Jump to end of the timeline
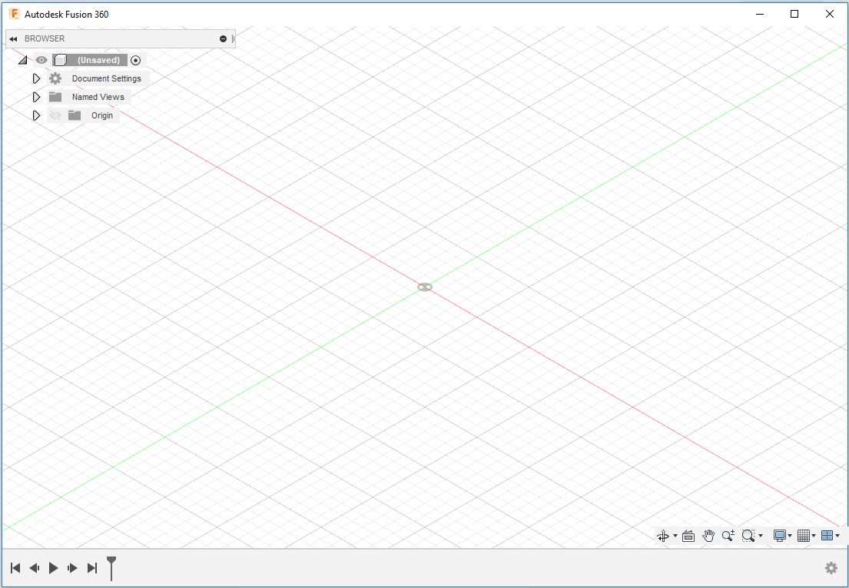Viewport: 849px width, 588px height. pos(92,568)
